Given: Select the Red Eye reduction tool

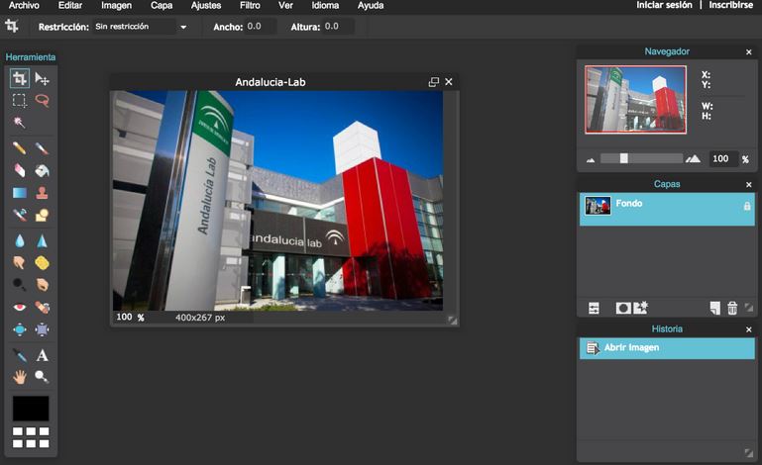Looking at the screenshot, I should tap(20, 307).
